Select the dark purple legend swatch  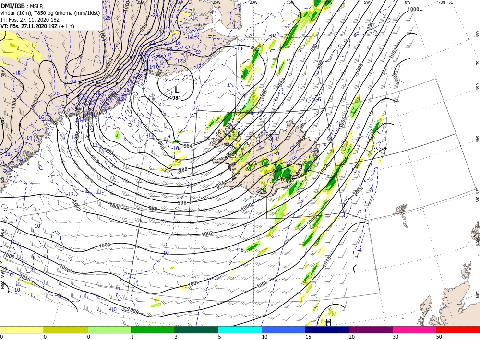371,329
